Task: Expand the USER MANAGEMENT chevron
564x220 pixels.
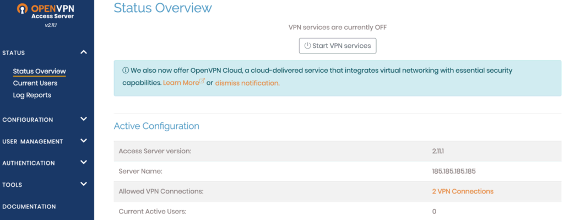Action: [x=84, y=141]
